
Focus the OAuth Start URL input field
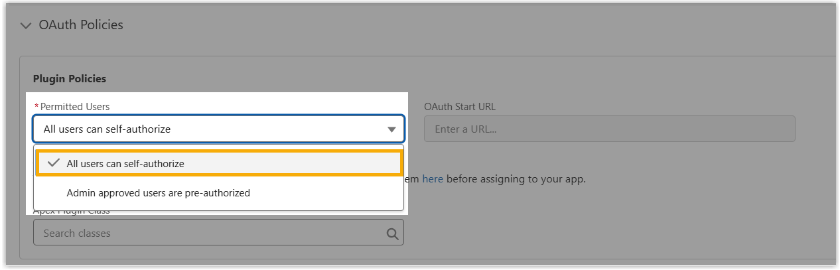(x=609, y=129)
